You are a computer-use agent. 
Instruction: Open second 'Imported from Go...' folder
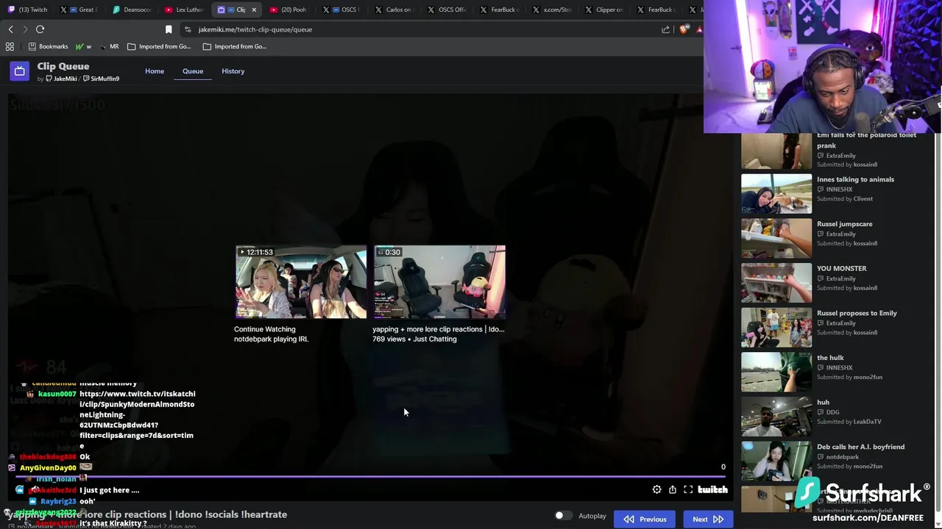pyautogui.click(x=235, y=46)
